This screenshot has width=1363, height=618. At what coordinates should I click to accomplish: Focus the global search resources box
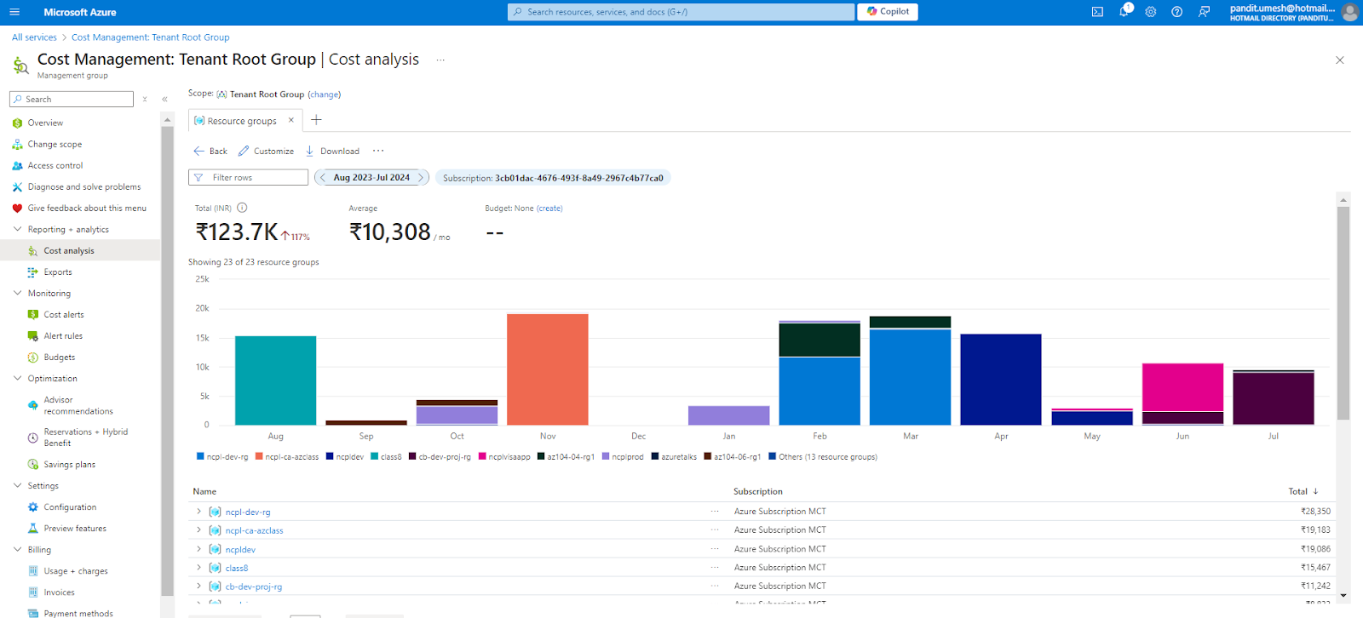click(x=681, y=12)
